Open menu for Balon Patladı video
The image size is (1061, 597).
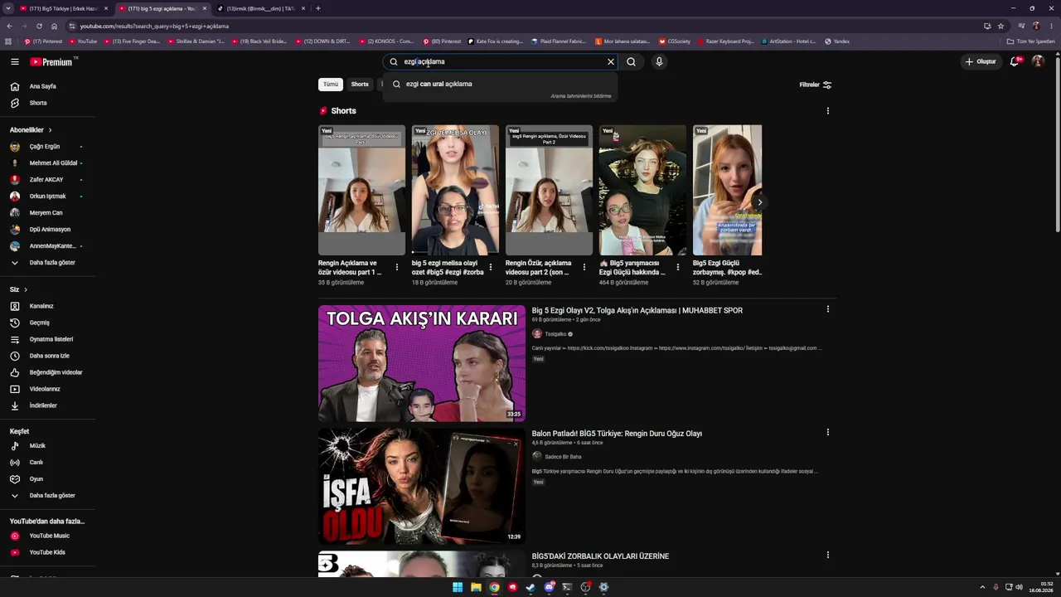[x=827, y=432]
